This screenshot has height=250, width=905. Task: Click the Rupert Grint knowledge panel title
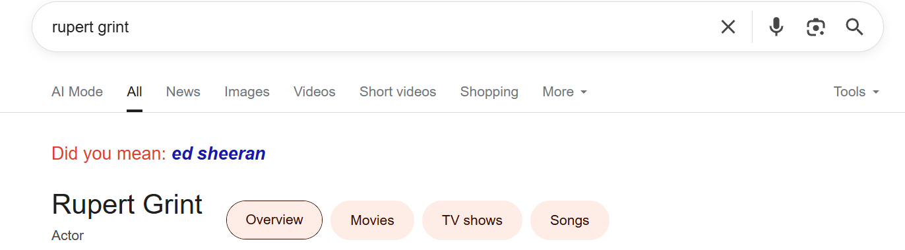click(x=127, y=204)
